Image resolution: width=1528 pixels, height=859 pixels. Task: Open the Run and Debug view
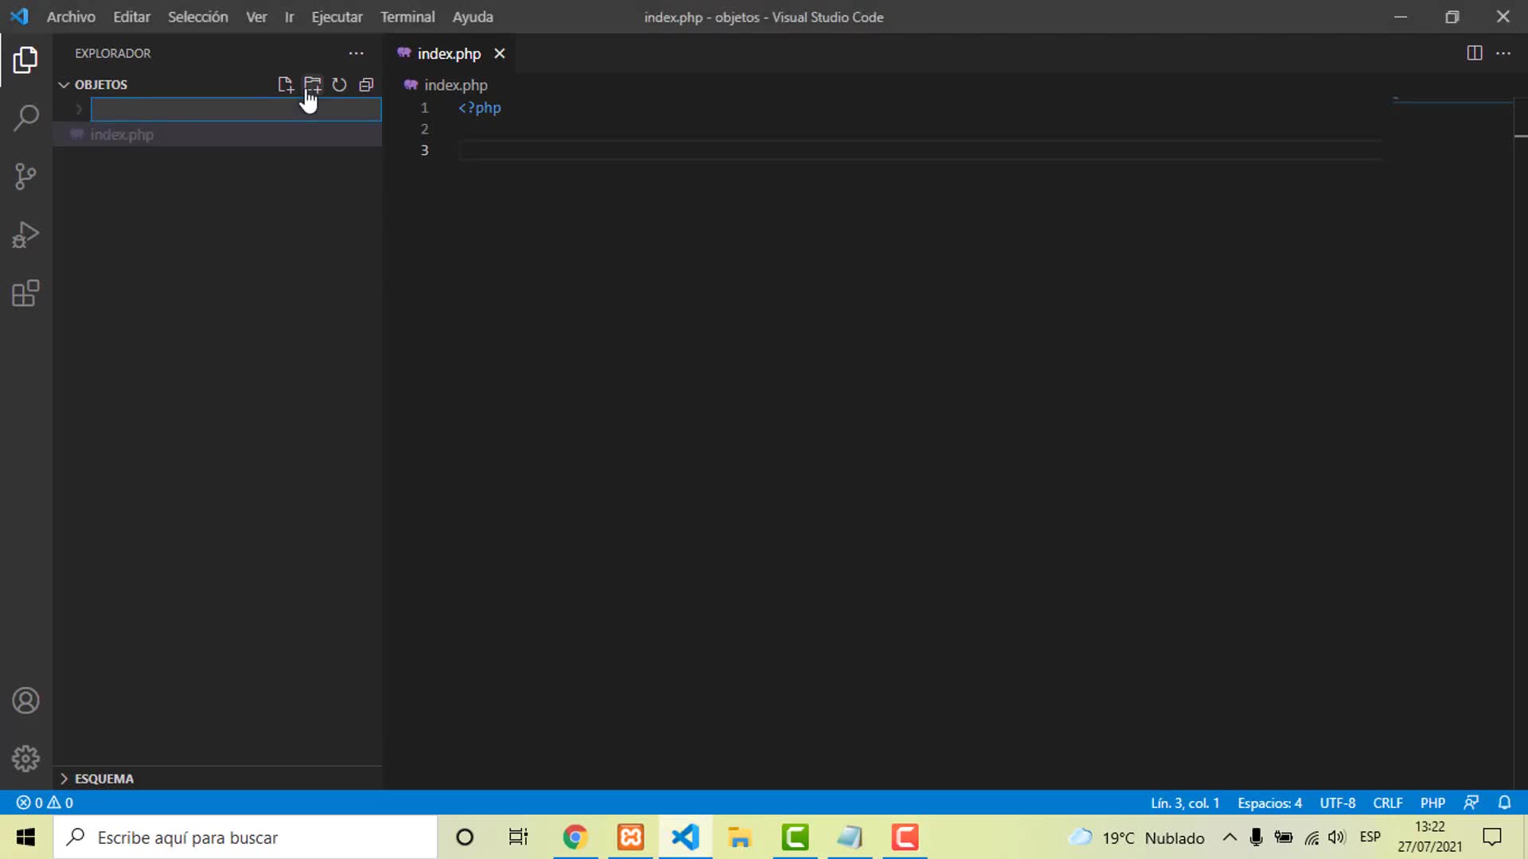pos(25,235)
